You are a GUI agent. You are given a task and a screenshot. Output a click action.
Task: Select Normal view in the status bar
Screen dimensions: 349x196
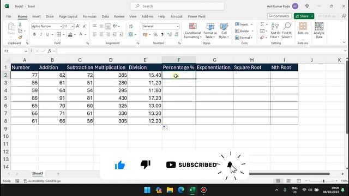tap(278, 181)
